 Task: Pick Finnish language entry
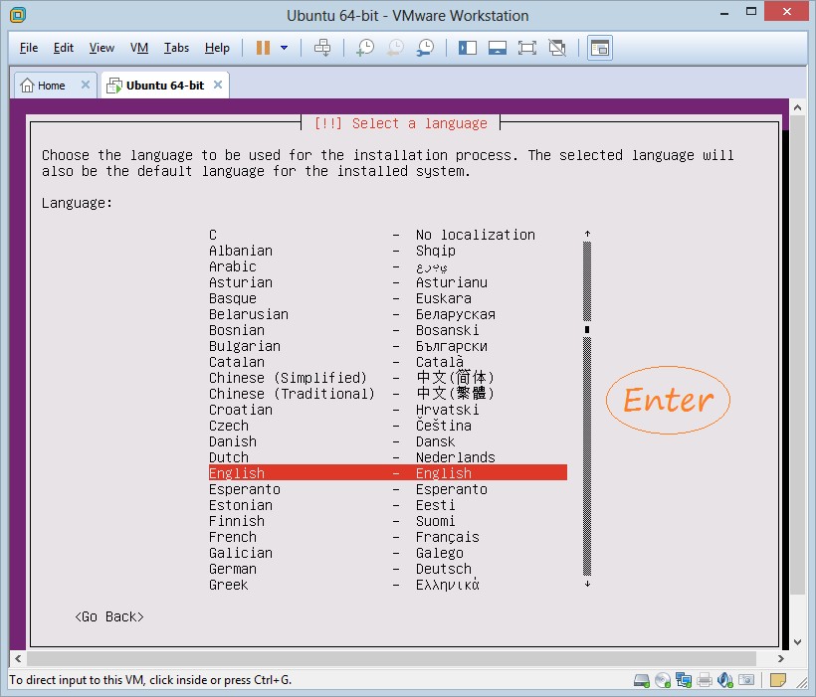(388, 521)
